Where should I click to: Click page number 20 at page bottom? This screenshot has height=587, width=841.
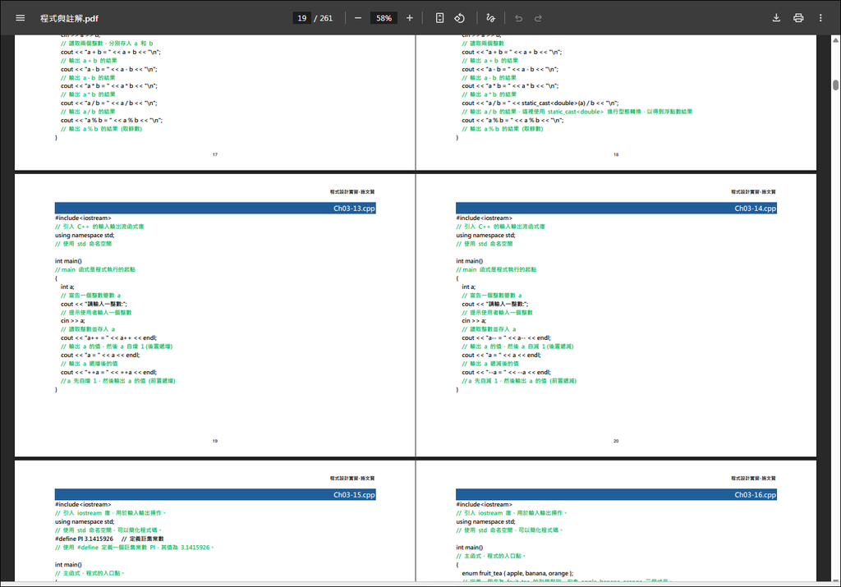point(616,441)
